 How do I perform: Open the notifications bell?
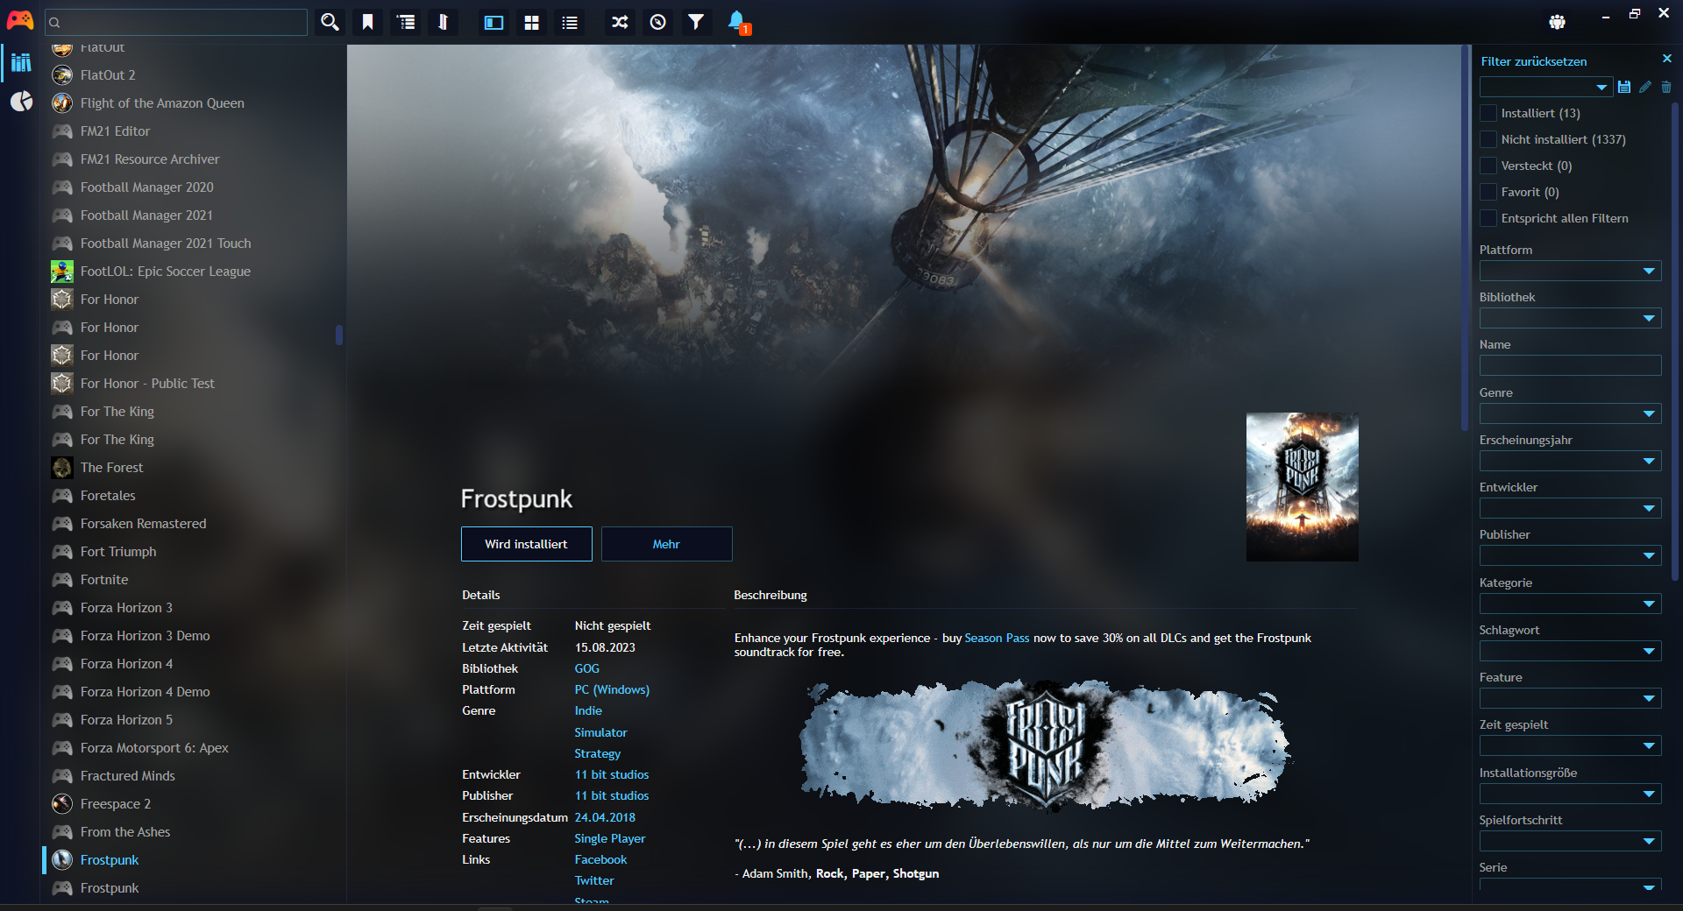(736, 22)
